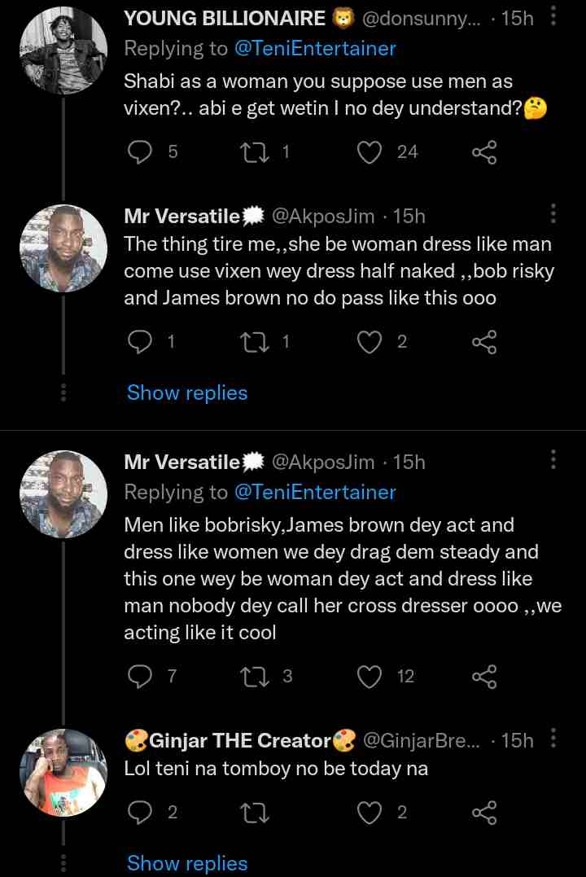
Task: Like Mr Versatile's tweet with 2 likes
Action: (x=370, y=343)
